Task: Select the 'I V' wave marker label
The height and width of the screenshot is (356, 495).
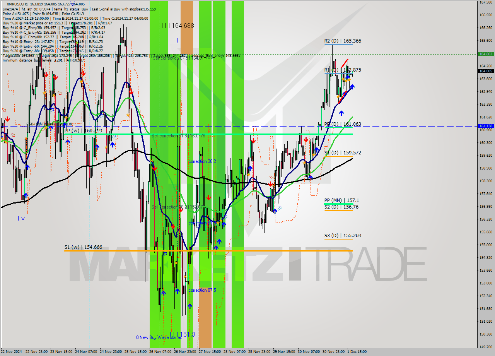Action: click(x=21, y=218)
